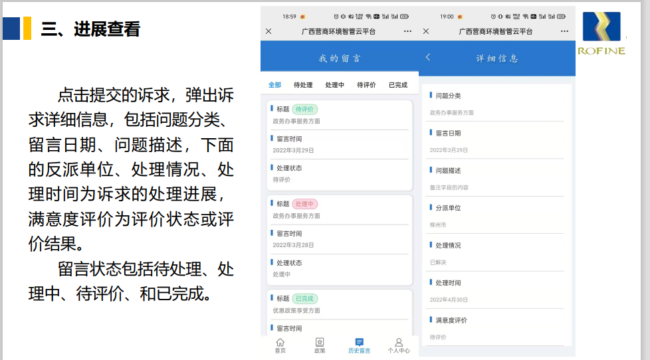Tap the red 处理中 badge on second card

(305, 204)
